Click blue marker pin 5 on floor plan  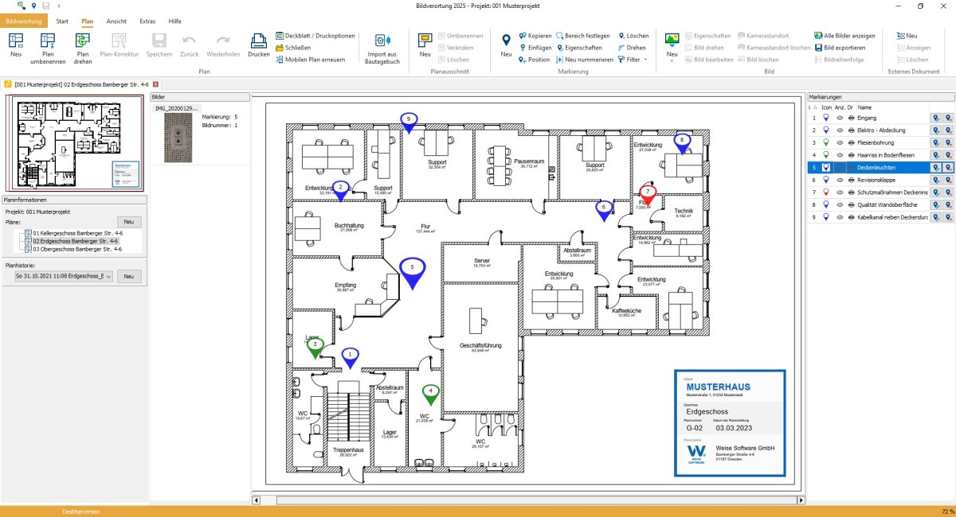(x=412, y=273)
